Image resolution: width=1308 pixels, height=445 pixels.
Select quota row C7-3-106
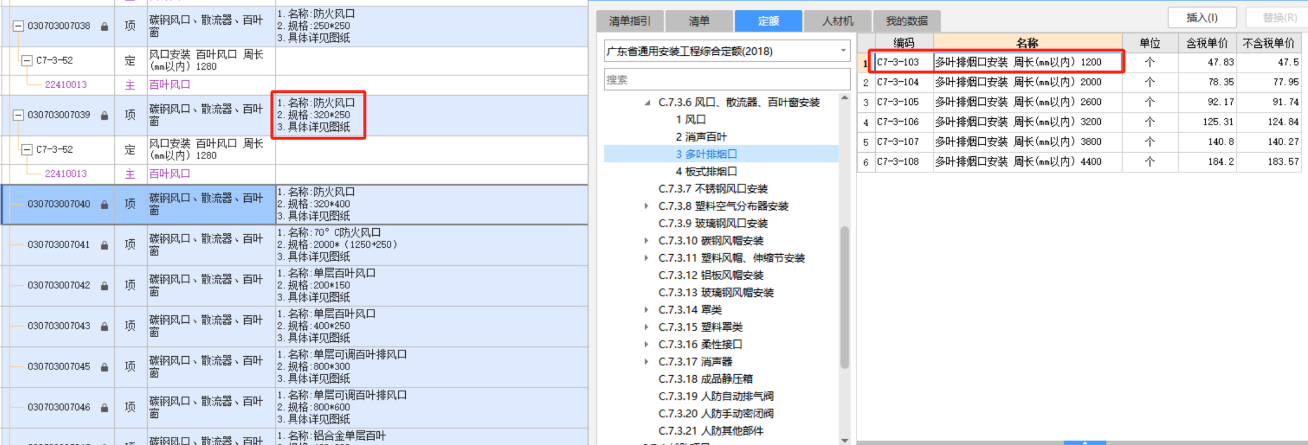[x=1079, y=122]
